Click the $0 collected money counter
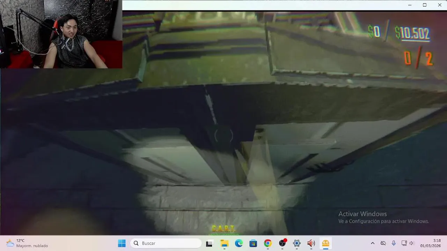This screenshot has height=251, width=447. point(374,32)
